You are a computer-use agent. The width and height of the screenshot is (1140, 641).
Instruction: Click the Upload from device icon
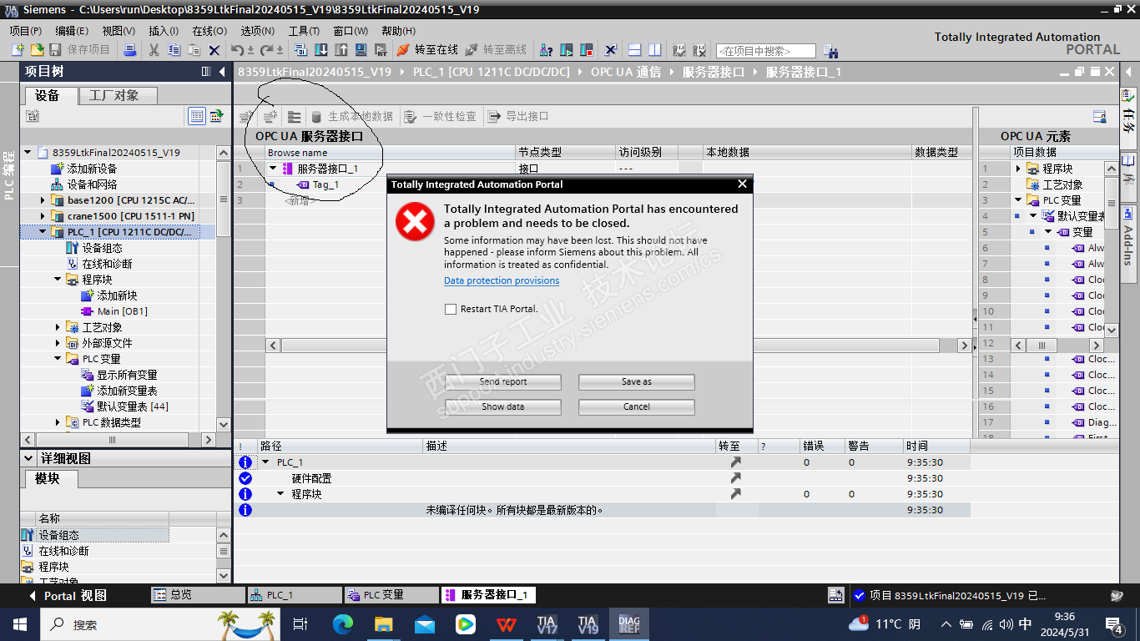click(340, 50)
